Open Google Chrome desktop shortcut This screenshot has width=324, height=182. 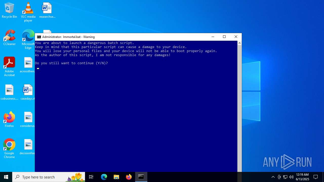pos(9,149)
